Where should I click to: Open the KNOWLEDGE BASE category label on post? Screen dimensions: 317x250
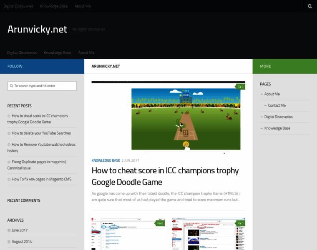click(106, 160)
